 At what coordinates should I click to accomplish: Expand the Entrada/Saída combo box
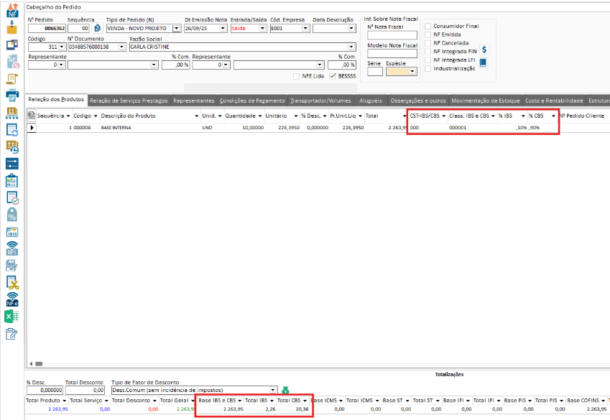click(262, 29)
